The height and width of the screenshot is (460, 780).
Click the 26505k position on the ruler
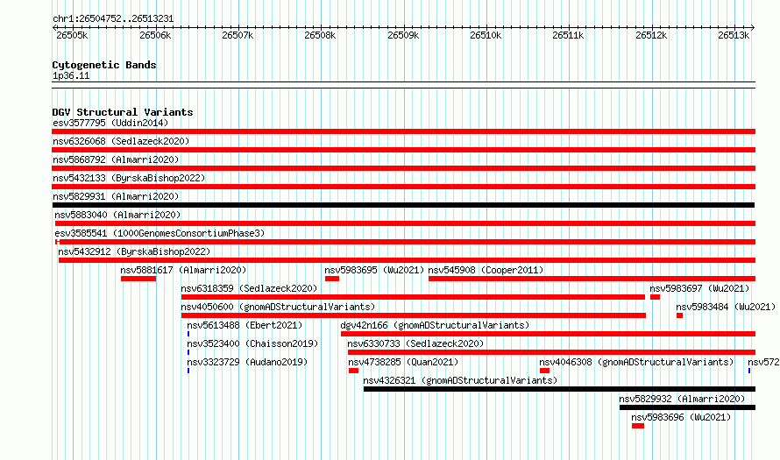(72, 35)
